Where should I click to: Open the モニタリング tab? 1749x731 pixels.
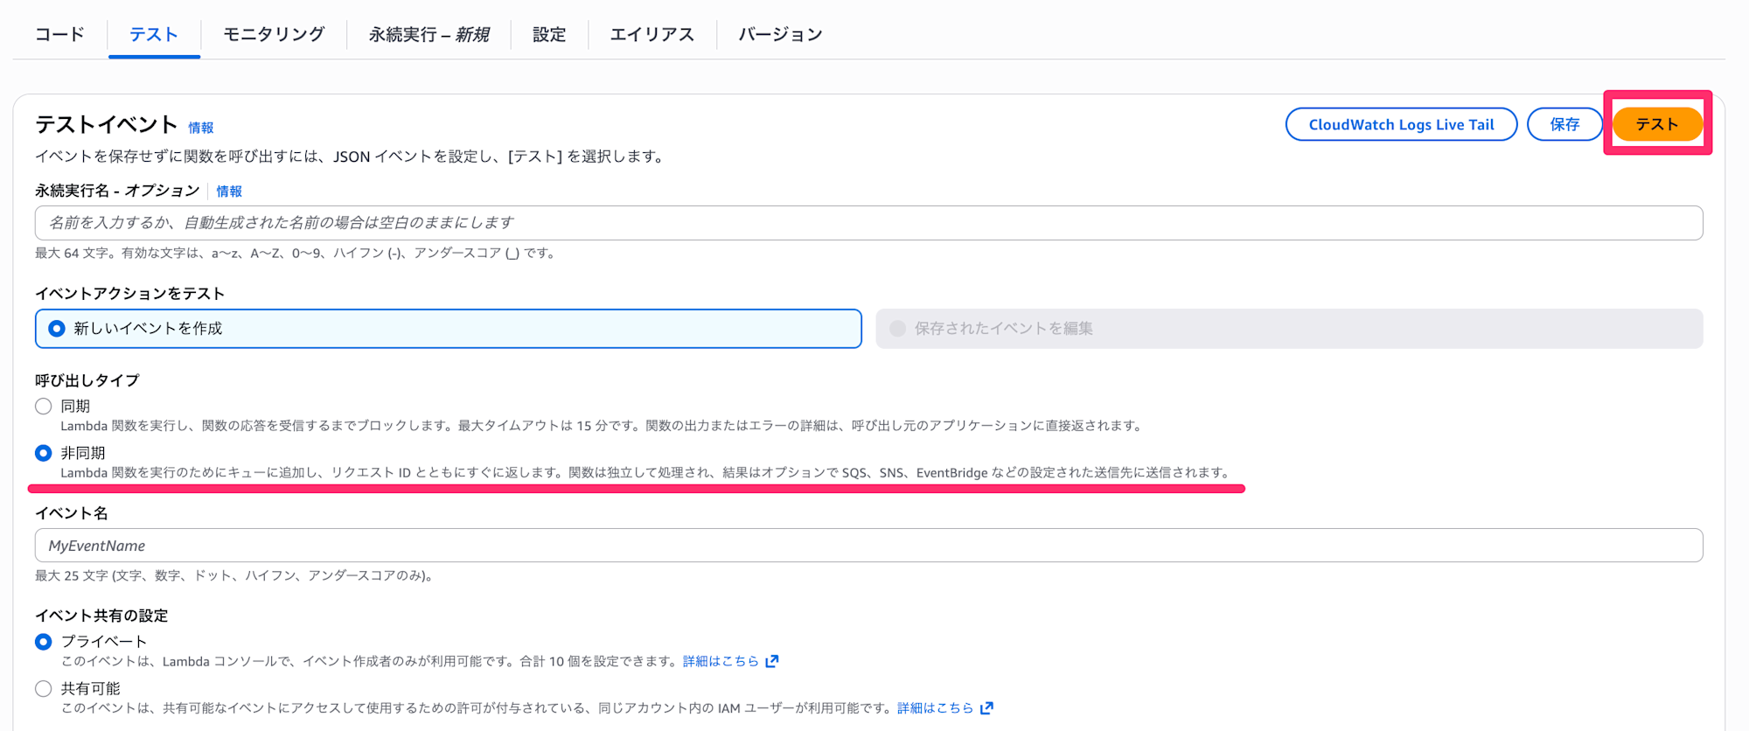(274, 34)
